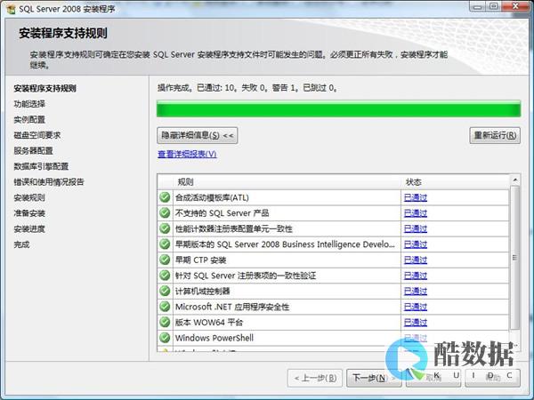Select 安装进度 step in sidebar
Viewport: 534px width, 400px height.
click(x=29, y=229)
